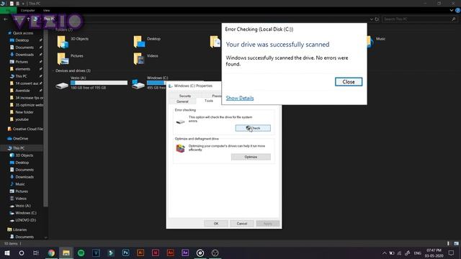Open the Show Details link
Screen dimensions: 461x259
point(240,98)
